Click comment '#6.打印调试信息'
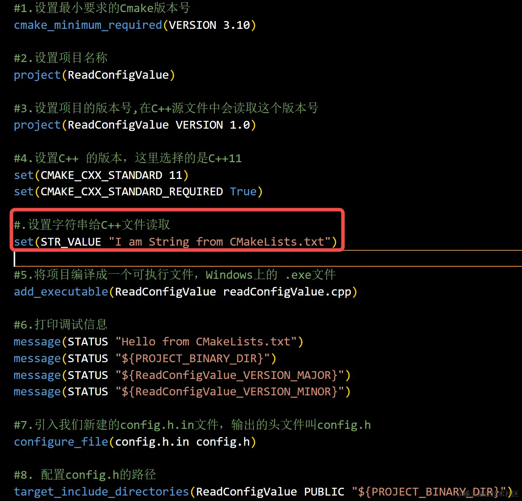The width and height of the screenshot is (522, 501). [60, 325]
